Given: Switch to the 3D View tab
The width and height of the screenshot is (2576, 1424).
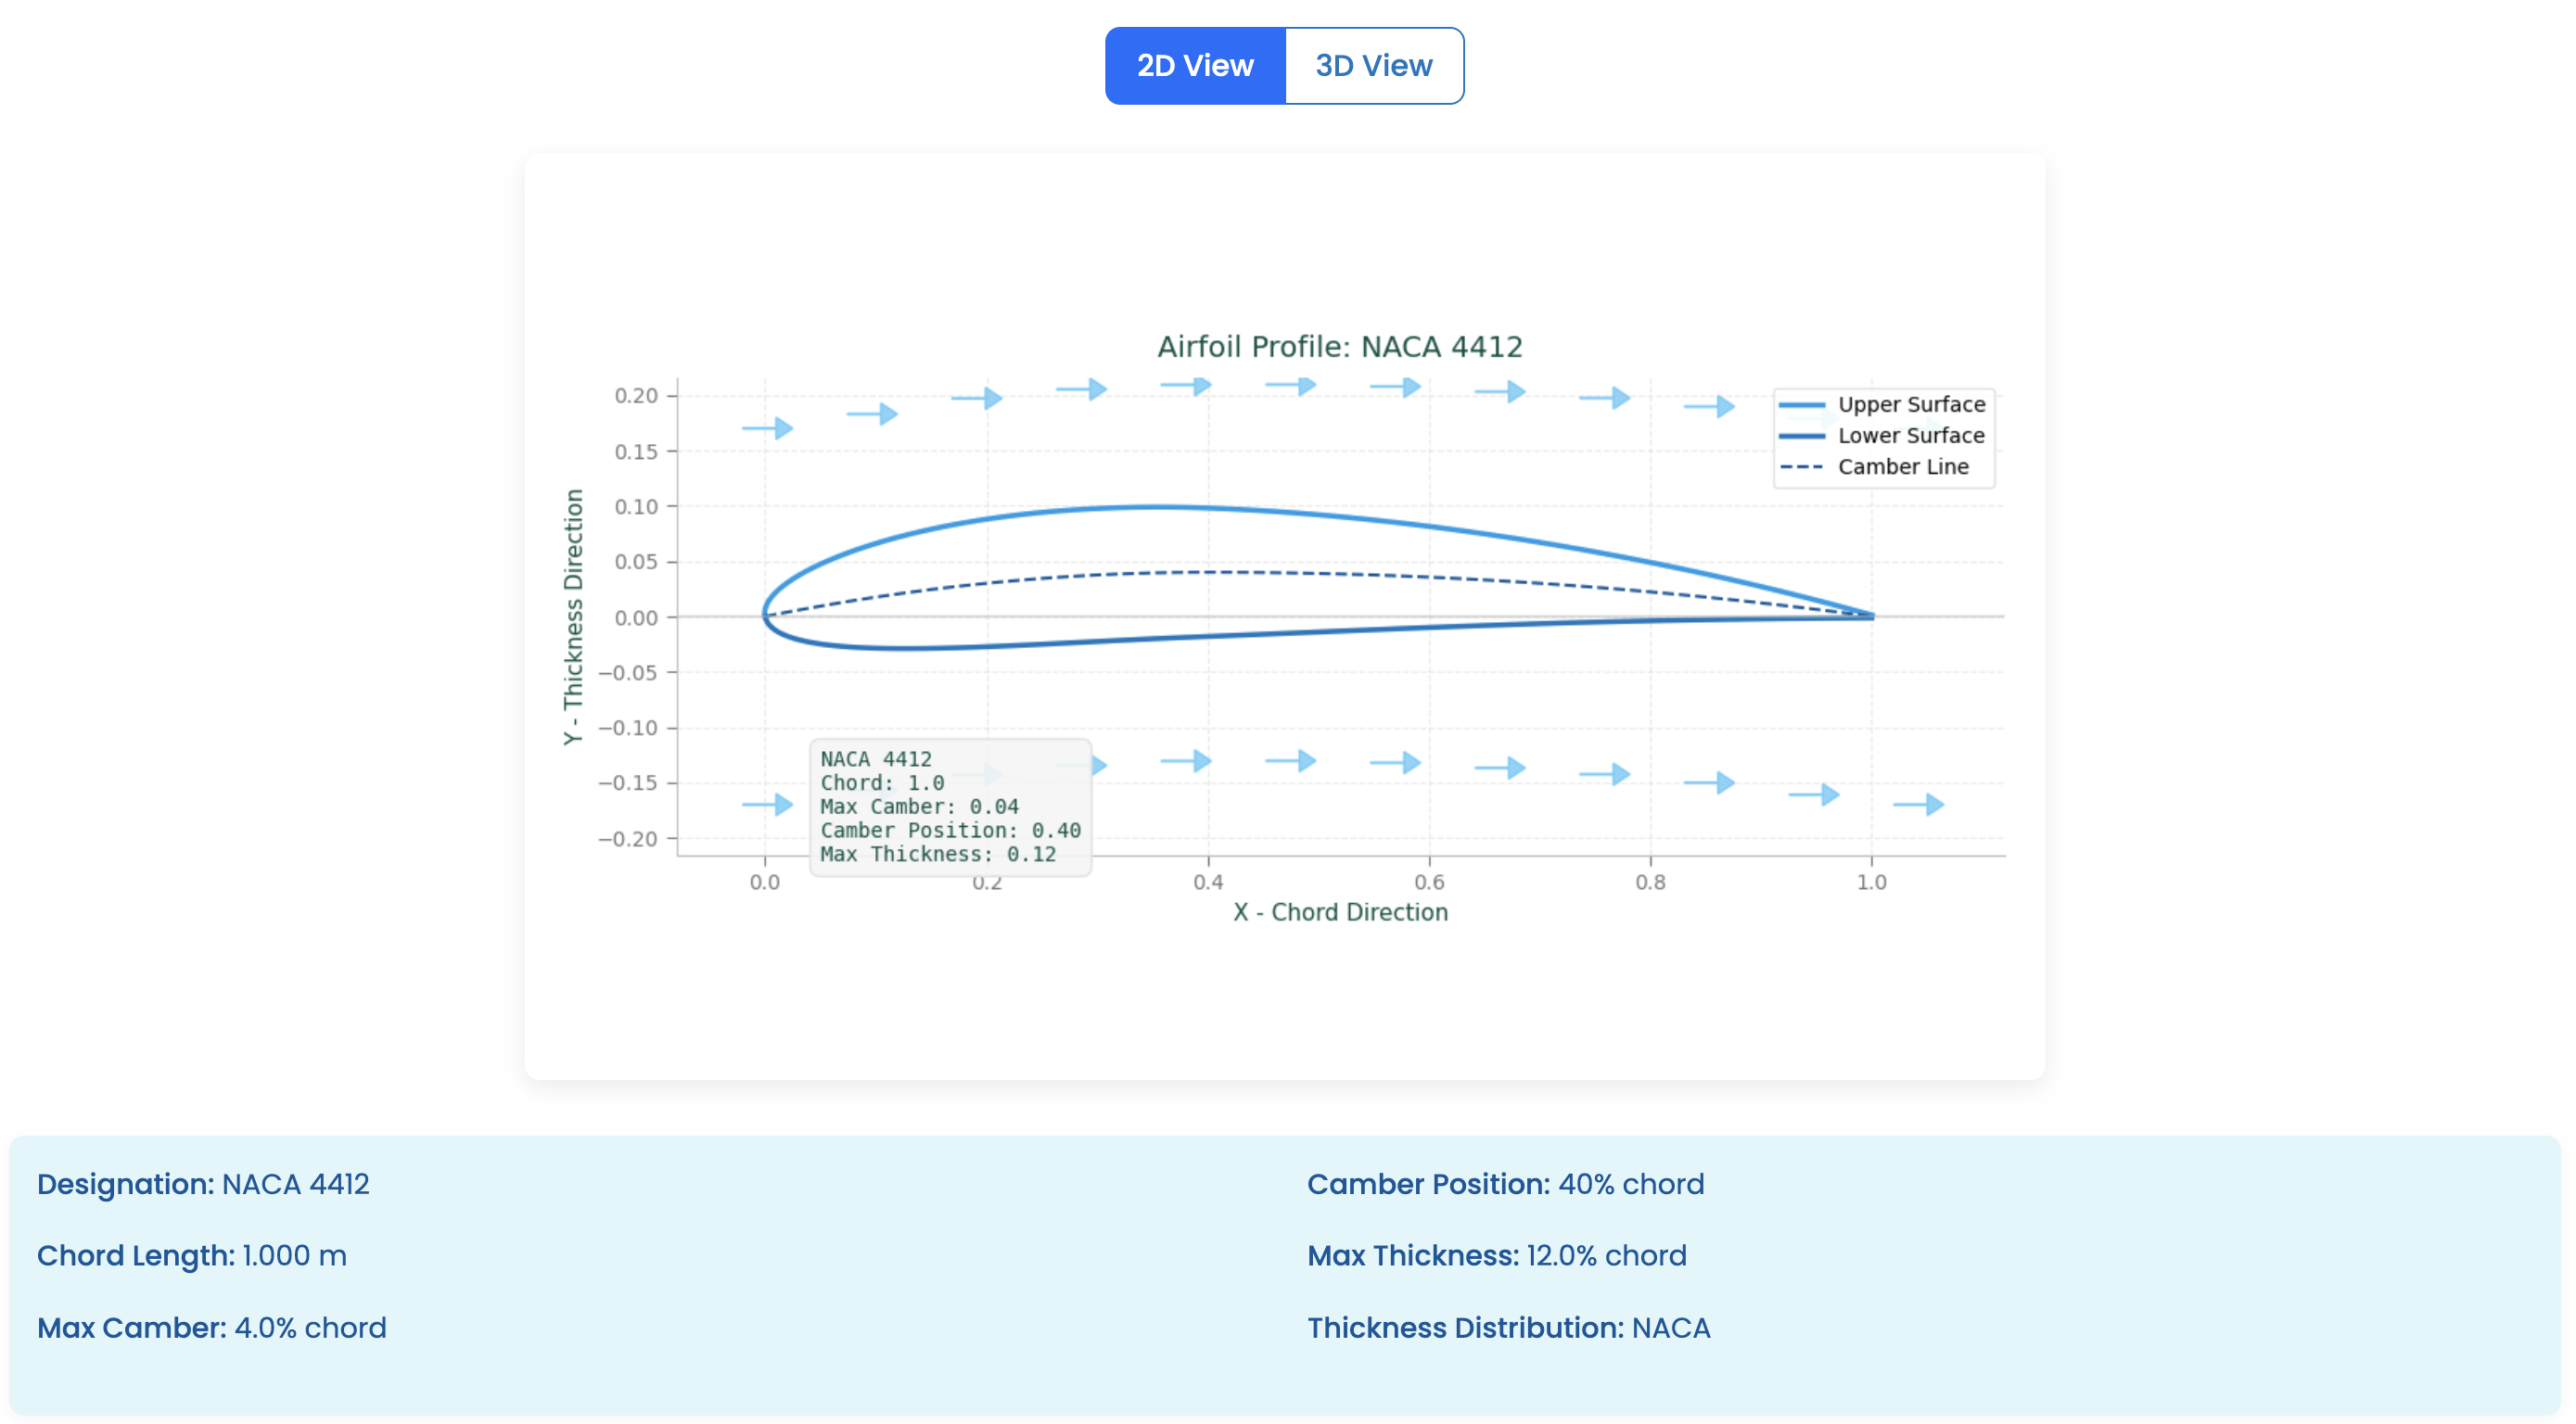Looking at the screenshot, I should [x=1373, y=66].
